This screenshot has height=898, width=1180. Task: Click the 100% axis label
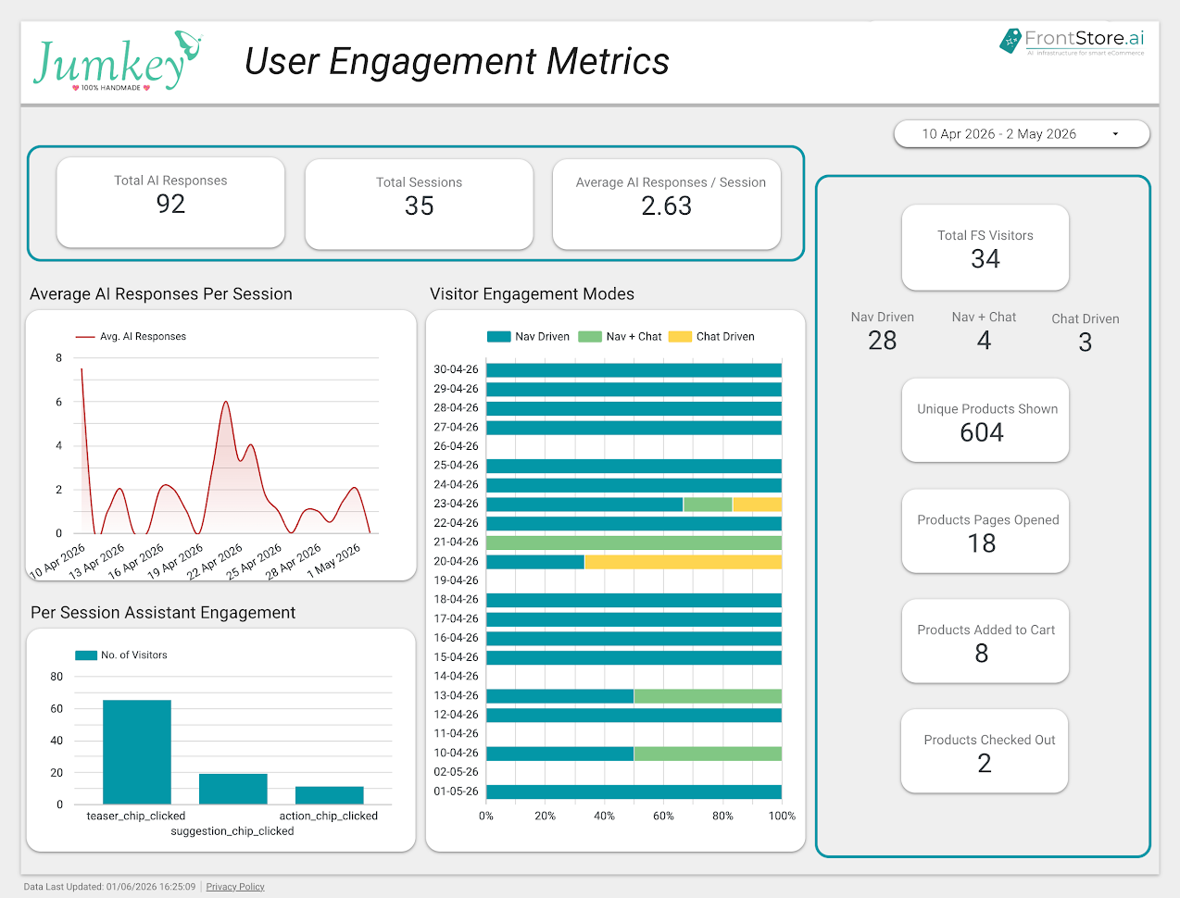(x=782, y=817)
